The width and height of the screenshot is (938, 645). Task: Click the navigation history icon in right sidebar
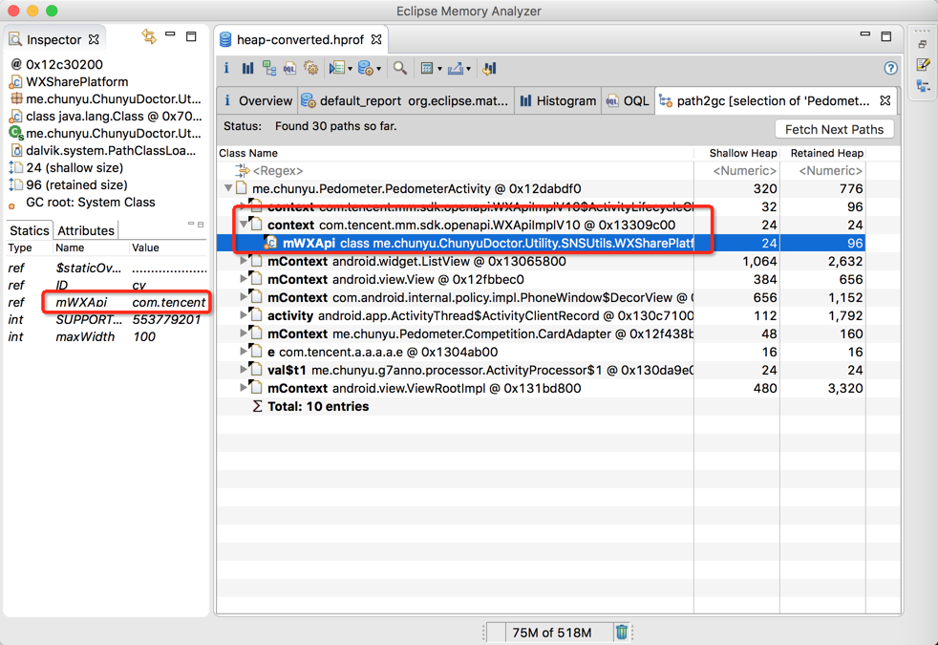coord(923,87)
